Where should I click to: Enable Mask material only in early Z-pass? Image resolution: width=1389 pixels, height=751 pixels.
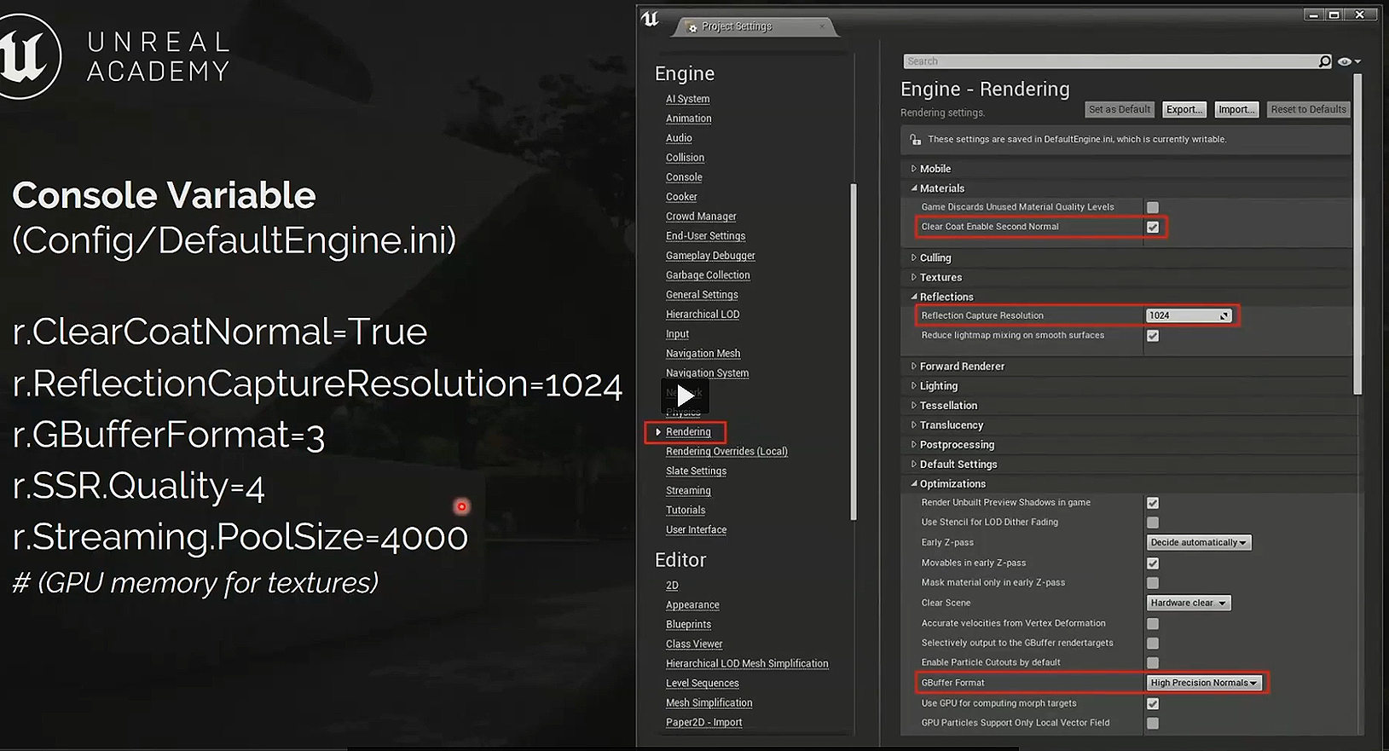tap(1153, 583)
